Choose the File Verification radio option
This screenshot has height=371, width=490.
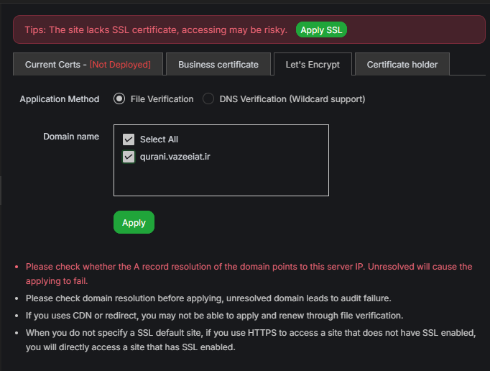tap(119, 99)
